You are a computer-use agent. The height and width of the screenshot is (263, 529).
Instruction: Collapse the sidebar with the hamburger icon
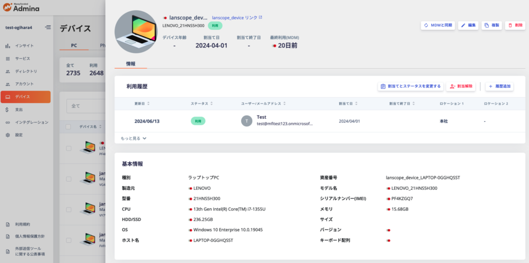point(48,27)
